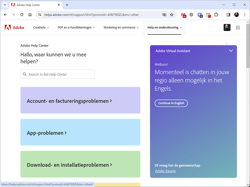The height and width of the screenshot is (187, 250).
Task: Collapse the Adobe Virtual Assistant panel chevron
Action: 231,51
